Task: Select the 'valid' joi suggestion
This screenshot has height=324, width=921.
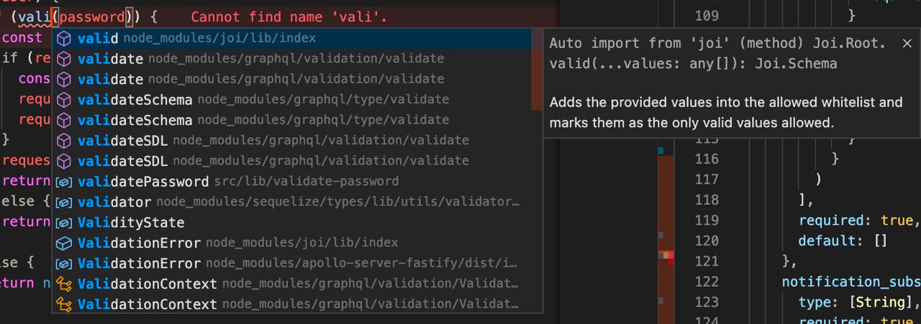Action: [x=296, y=38]
